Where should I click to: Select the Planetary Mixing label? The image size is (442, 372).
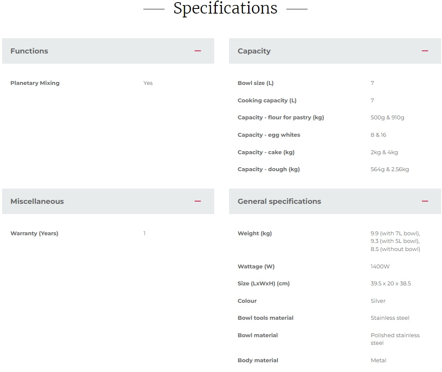pyautogui.click(x=35, y=83)
